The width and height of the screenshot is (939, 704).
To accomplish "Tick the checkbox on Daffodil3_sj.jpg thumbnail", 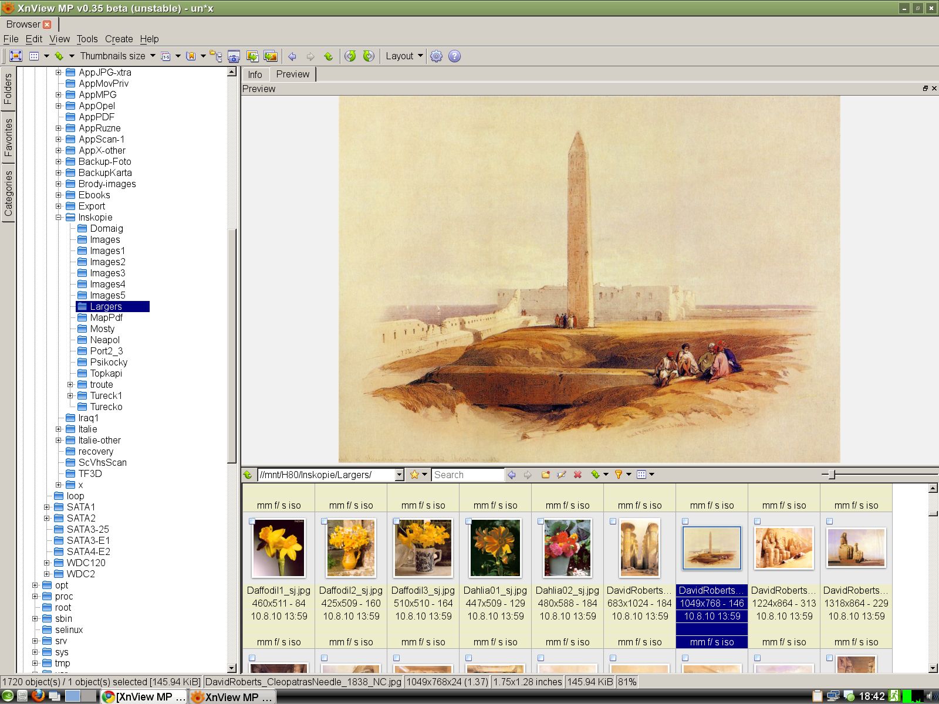I will pos(397,521).
